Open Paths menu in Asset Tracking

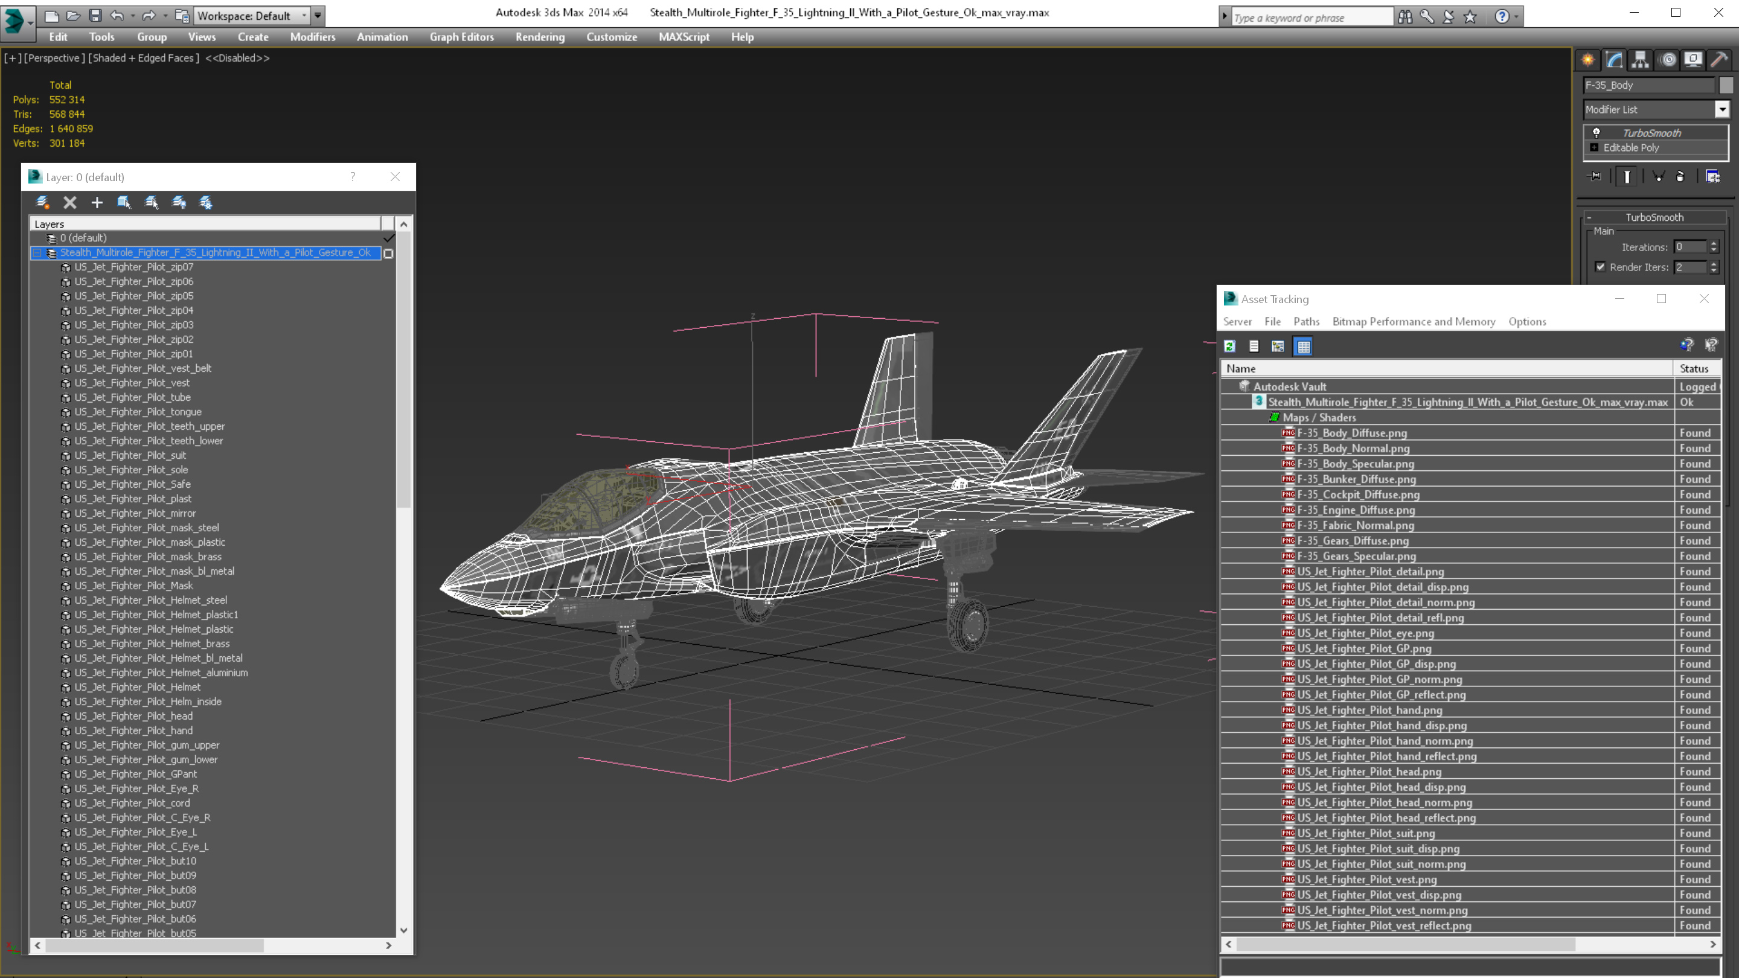pos(1305,321)
